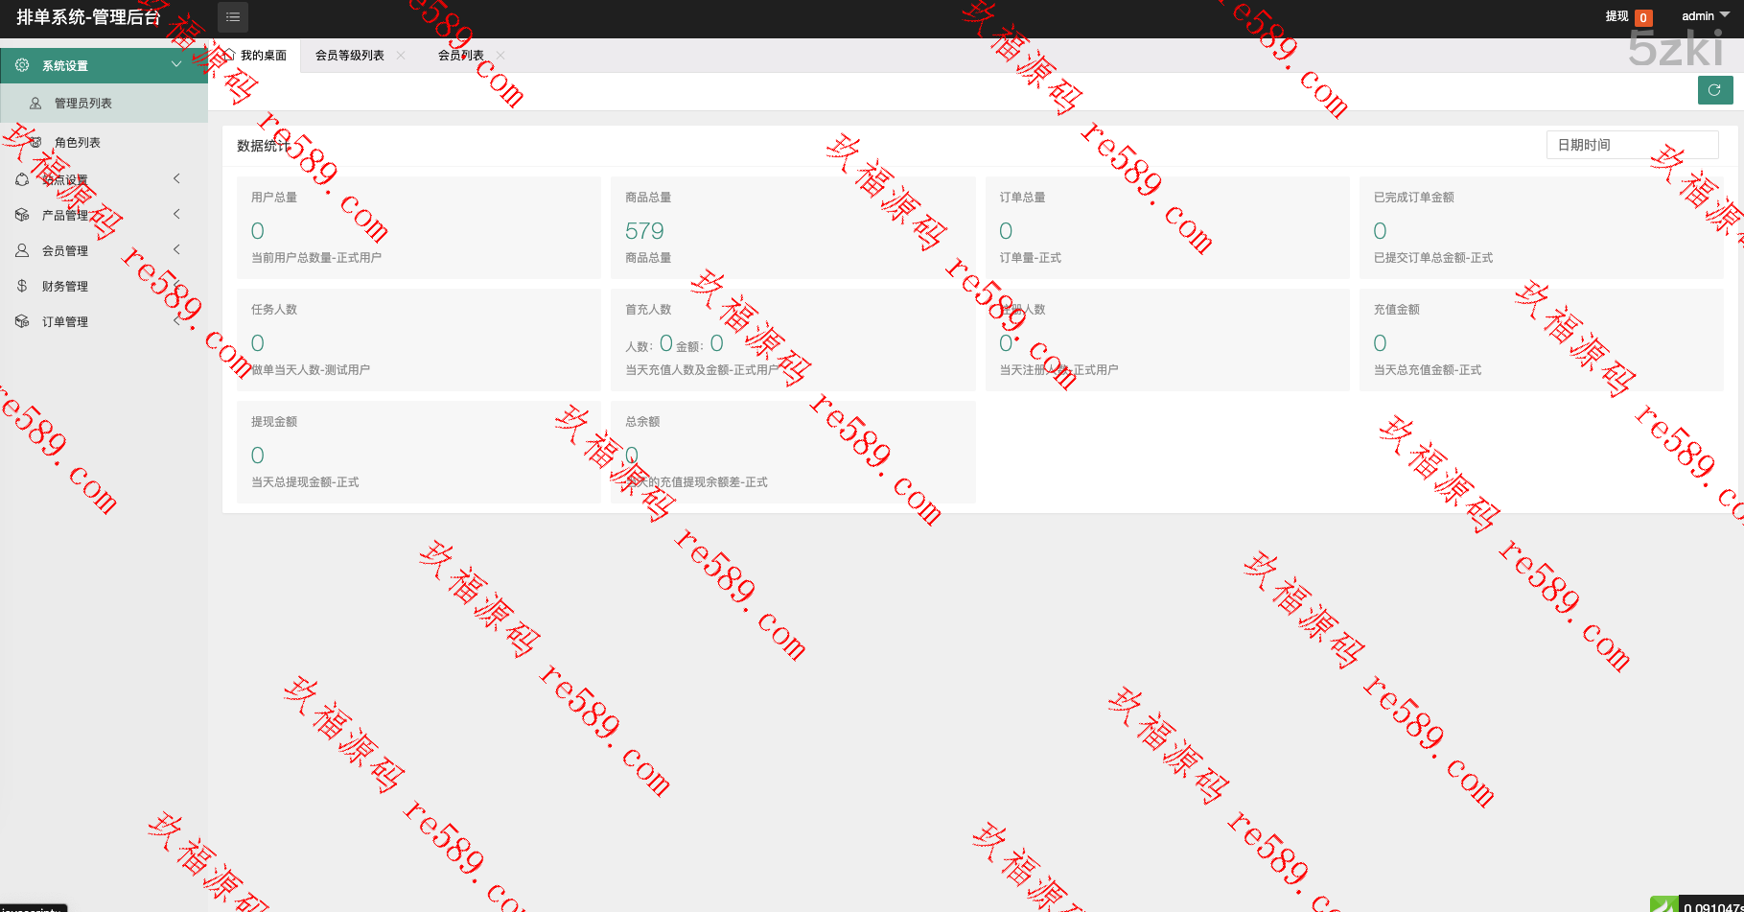The width and height of the screenshot is (1744, 912).
Task: Click the 任务人数 card title
Action: (x=274, y=310)
